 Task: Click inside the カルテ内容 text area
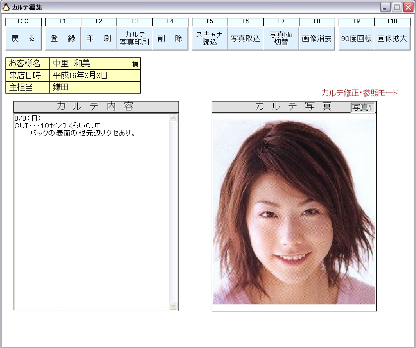92,213
